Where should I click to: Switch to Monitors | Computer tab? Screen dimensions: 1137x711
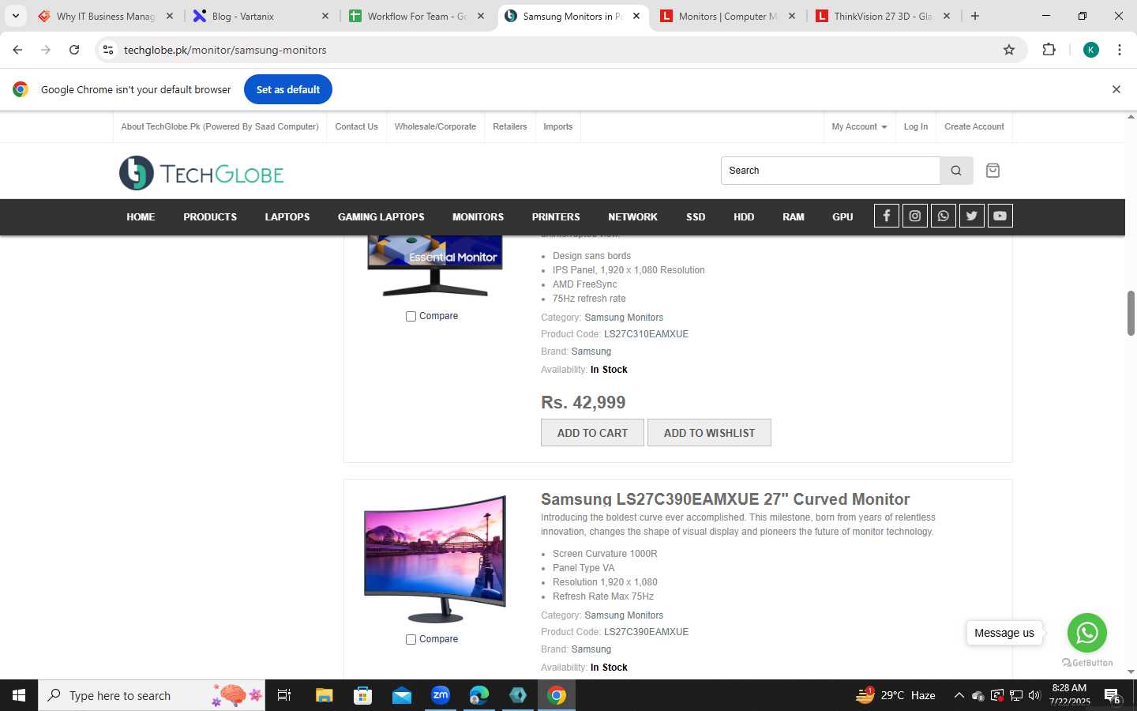pos(728,16)
